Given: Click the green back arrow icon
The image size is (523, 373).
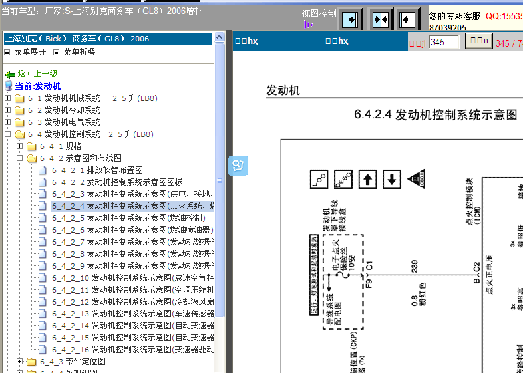Looking at the screenshot, I should click(10, 74).
